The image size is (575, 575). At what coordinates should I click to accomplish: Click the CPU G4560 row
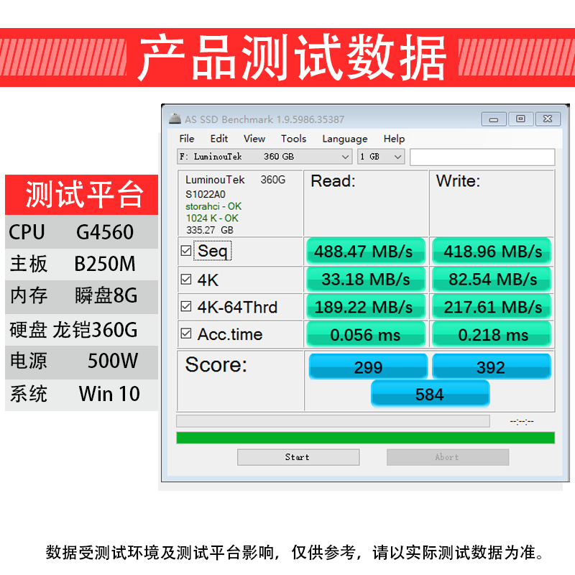pyautogui.click(x=81, y=231)
